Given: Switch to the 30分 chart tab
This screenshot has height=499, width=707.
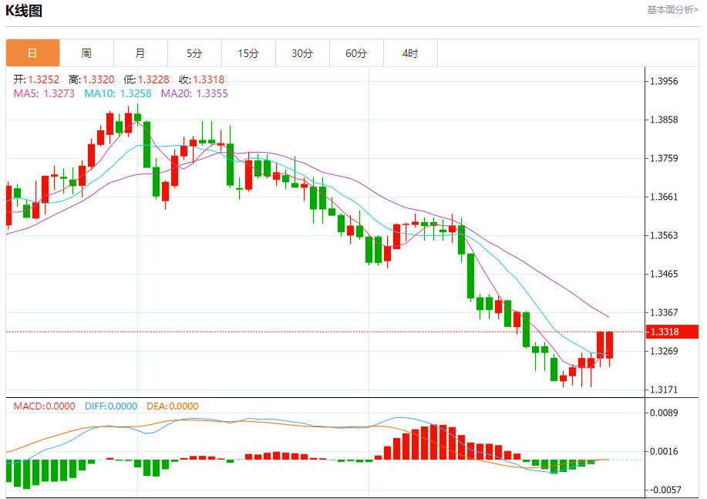Looking at the screenshot, I should click(x=302, y=53).
